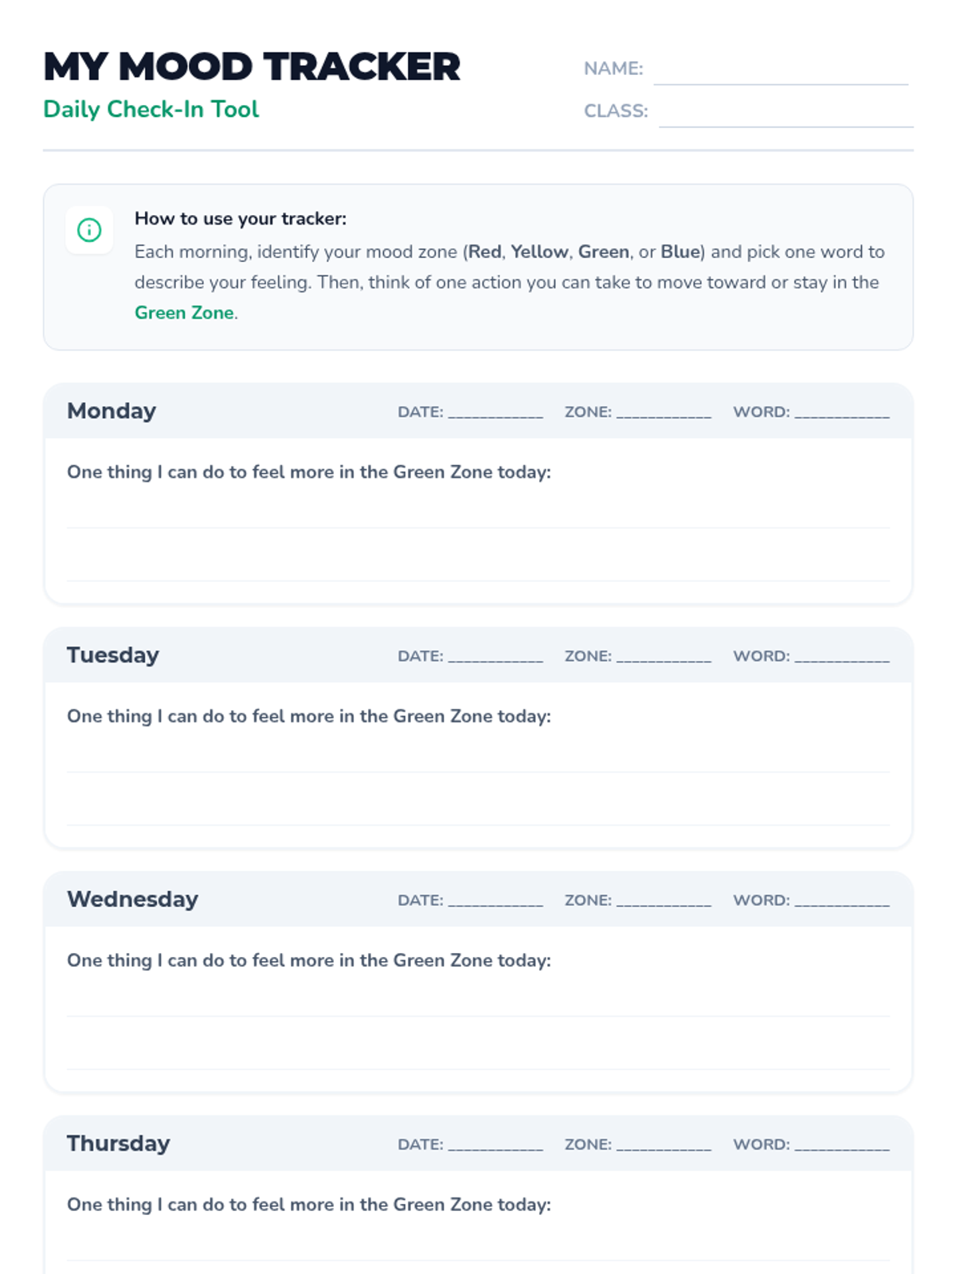Click Monday's DATE blank
Screen dimensions: 956x1274
pos(495,412)
